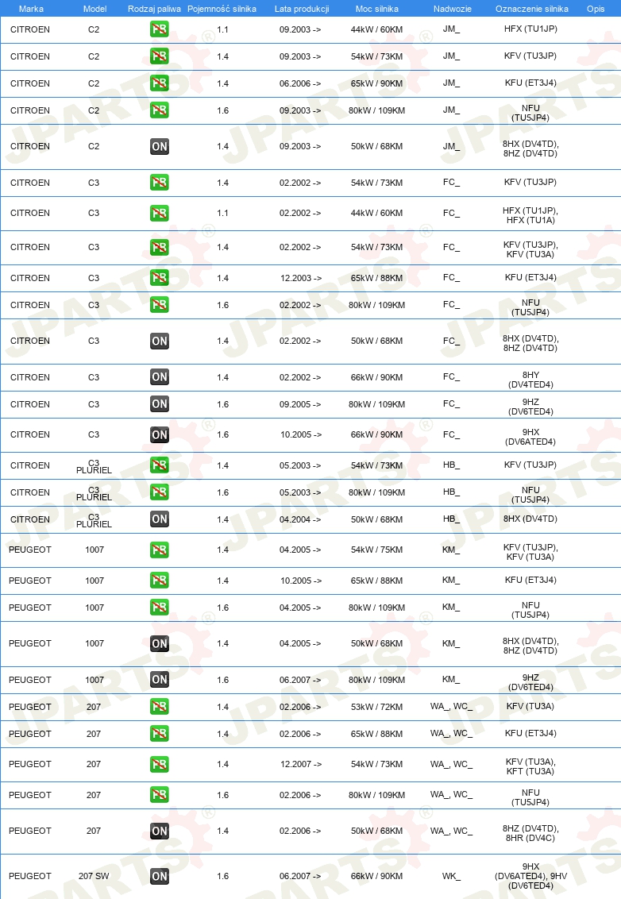Click the Model column header
Viewport: 621px width, 899px height.
(94, 9)
